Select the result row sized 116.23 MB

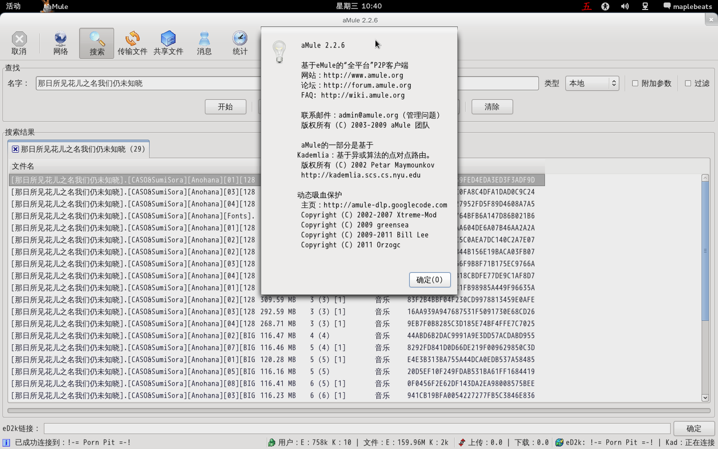[x=277, y=396]
